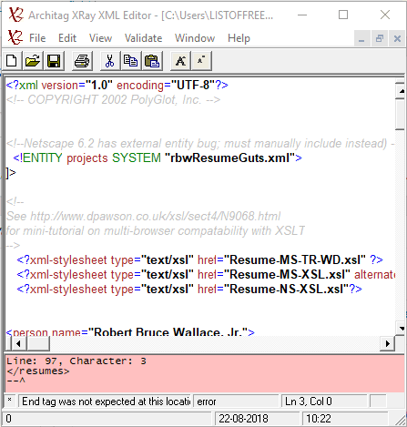Image resolution: width=407 pixels, height=427 pixels.
Task: Open the Edit menu
Action: (67, 38)
